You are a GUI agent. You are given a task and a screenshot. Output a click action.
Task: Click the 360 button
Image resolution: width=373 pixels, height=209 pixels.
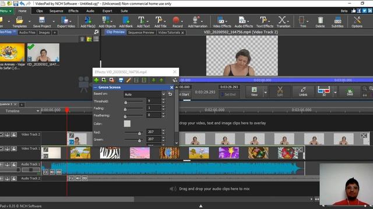coord(350,92)
